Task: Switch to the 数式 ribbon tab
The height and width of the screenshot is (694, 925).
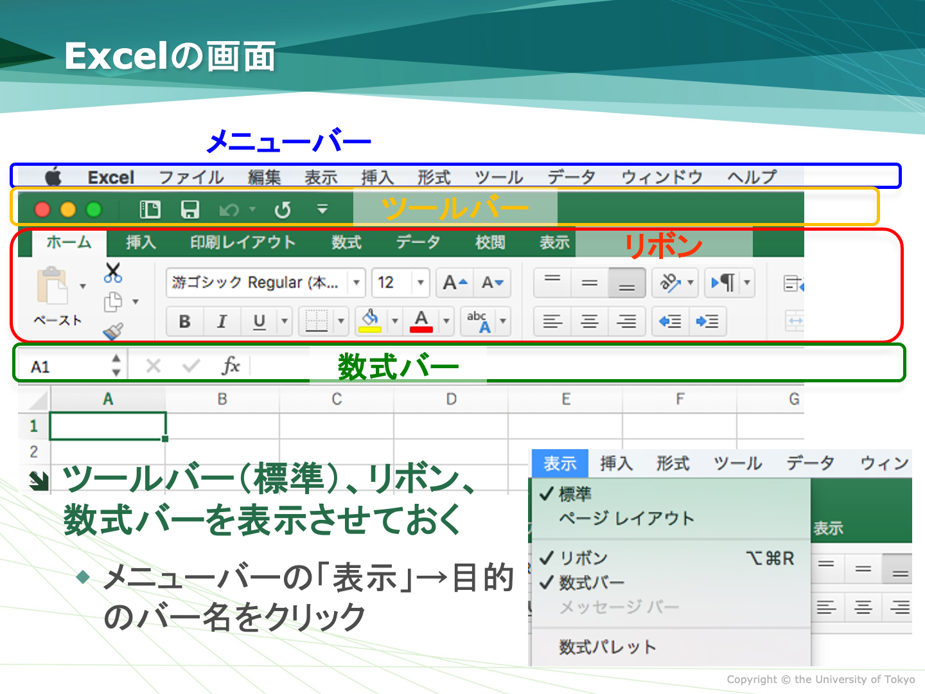Action: point(347,242)
